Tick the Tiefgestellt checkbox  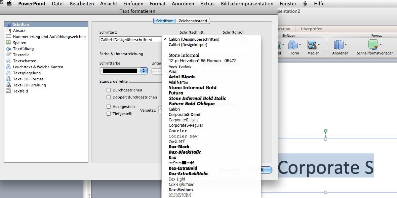pyautogui.click(x=109, y=114)
